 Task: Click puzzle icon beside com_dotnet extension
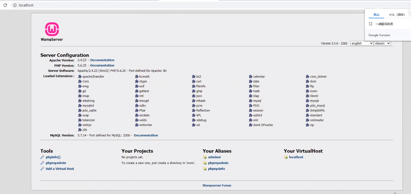(x=308, y=77)
